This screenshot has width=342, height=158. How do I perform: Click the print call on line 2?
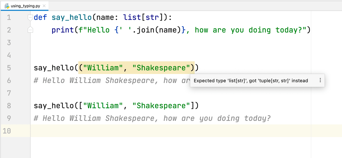(x=62, y=30)
